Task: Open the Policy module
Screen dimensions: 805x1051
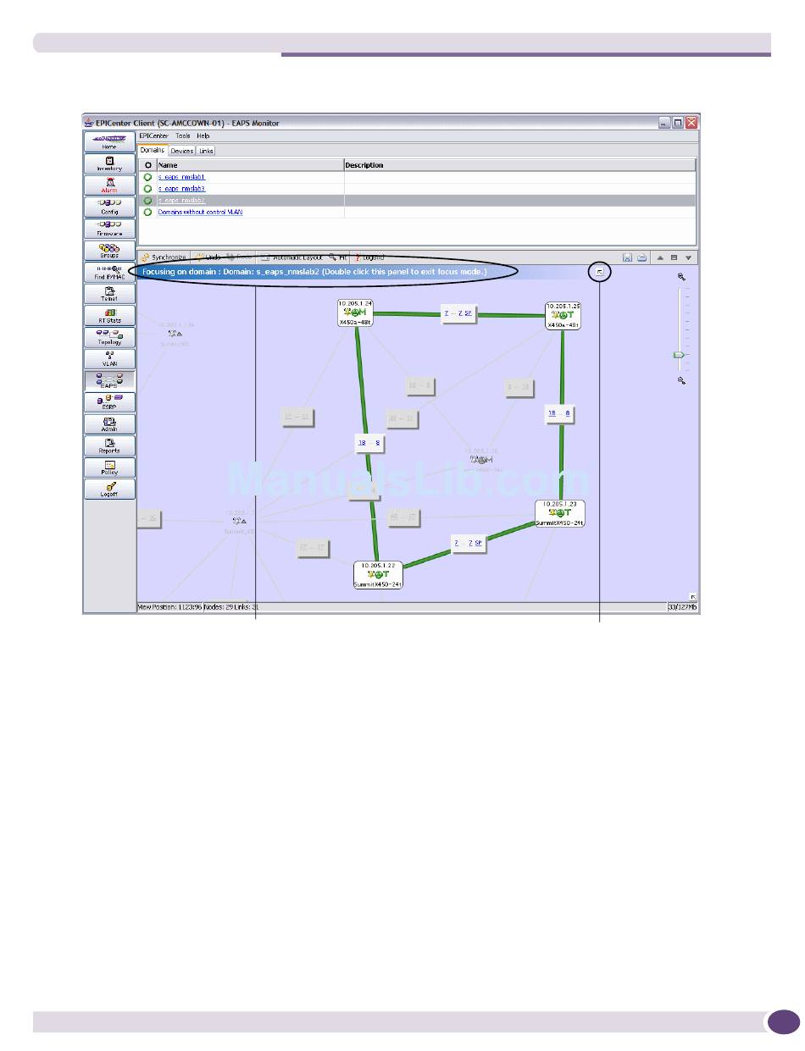Action: click(x=109, y=468)
